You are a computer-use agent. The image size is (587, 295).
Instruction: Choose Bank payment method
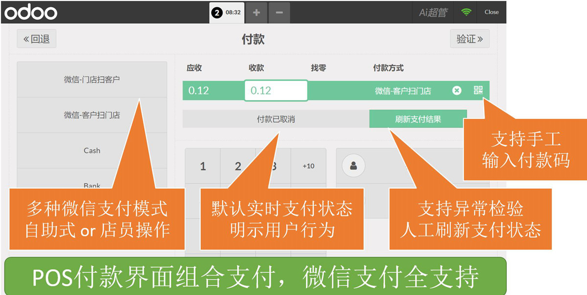(x=92, y=185)
